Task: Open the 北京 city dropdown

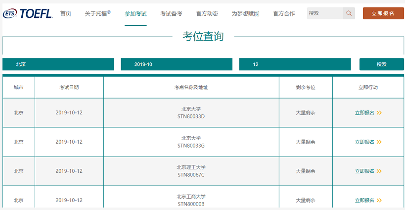Action: tap(58, 64)
